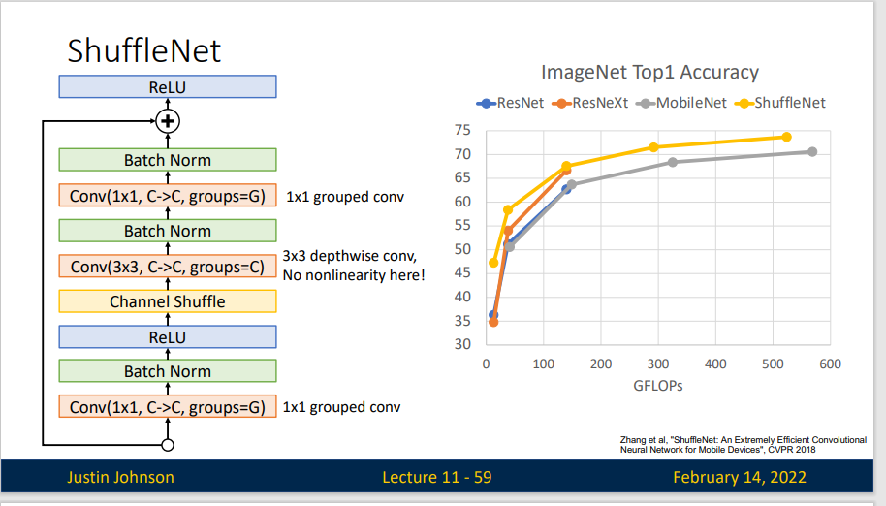Screen dimensions: 886x506
Task: Click the y-axis label "70"
Action: (462, 153)
